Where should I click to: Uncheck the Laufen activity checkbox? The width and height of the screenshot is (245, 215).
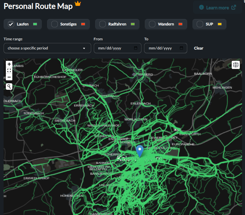[11, 24]
